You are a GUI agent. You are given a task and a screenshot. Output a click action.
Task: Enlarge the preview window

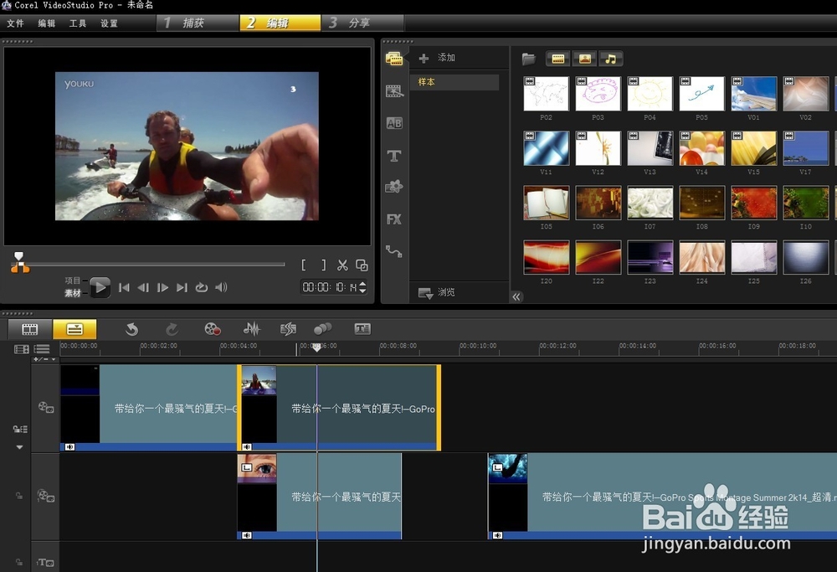point(362,265)
